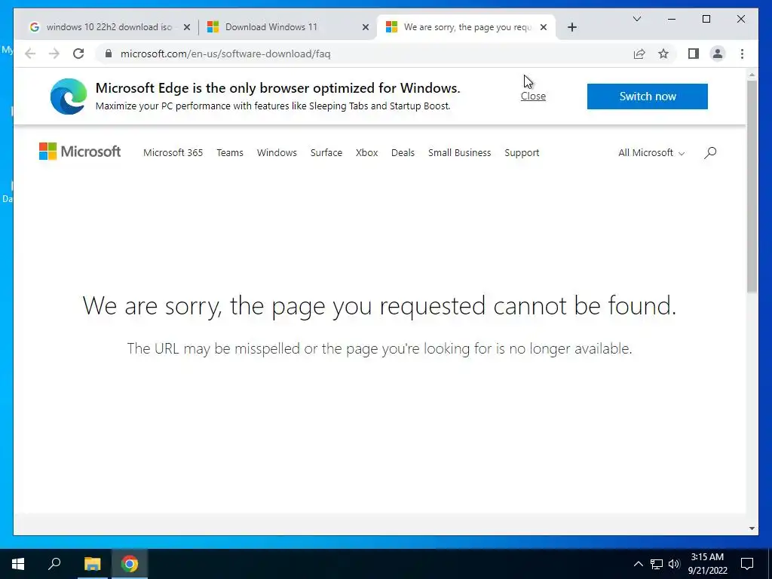Click the network status tray icon
The height and width of the screenshot is (579, 772).
(x=657, y=564)
